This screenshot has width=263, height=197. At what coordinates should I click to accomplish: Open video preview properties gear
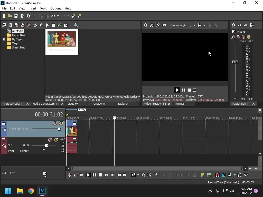[145, 25]
